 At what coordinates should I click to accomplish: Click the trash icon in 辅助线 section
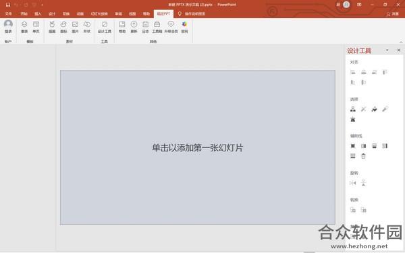363,156
